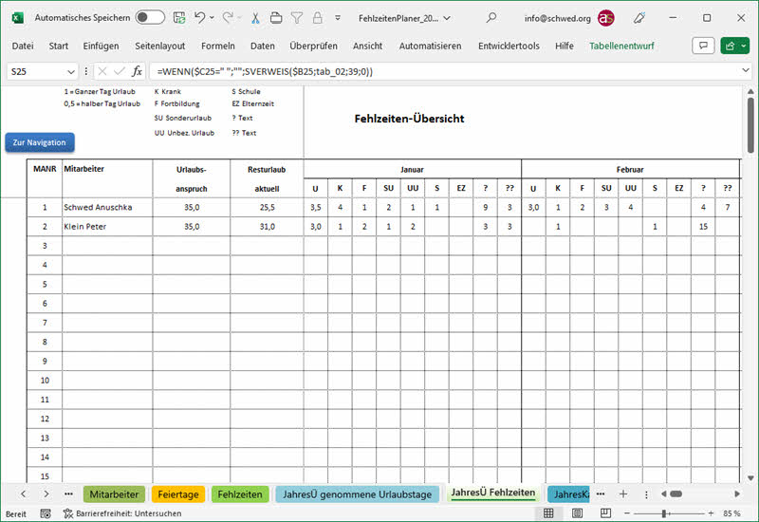Switch to Page Layout view in status bar
759x522 pixels.
pyautogui.click(x=575, y=513)
